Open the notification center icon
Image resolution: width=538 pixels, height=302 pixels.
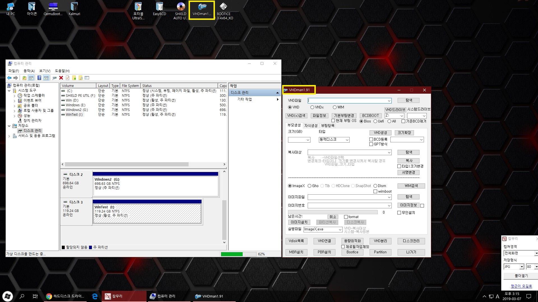(529, 296)
